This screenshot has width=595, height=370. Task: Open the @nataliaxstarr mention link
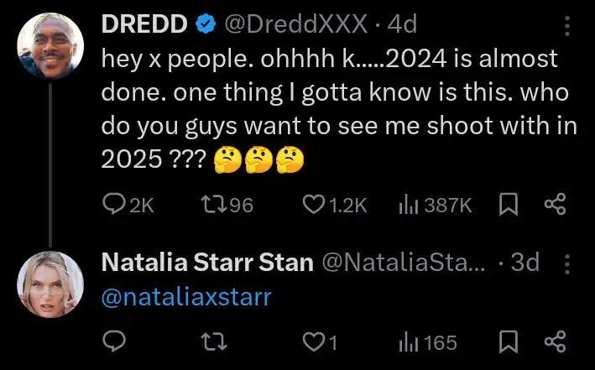pos(186,296)
